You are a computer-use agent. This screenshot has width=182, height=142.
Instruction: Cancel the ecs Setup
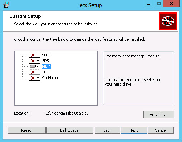pos(161,130)
